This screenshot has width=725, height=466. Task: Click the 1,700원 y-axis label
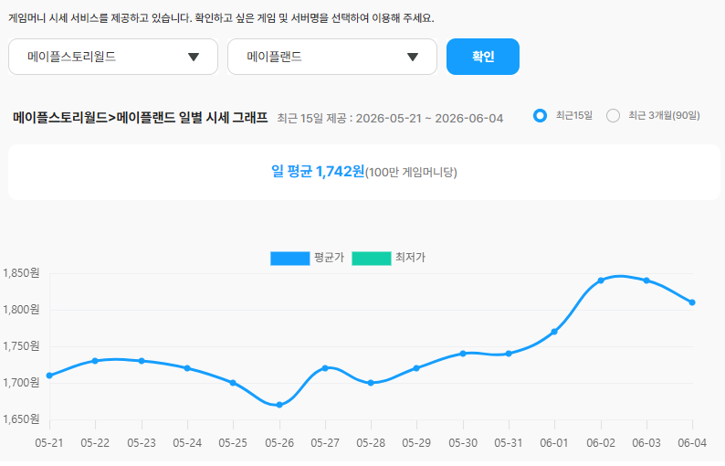(21, 383)
